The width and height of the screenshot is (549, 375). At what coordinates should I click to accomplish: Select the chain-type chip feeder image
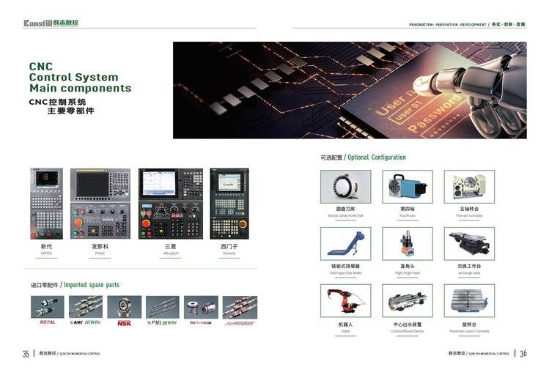tap(345, 243)
